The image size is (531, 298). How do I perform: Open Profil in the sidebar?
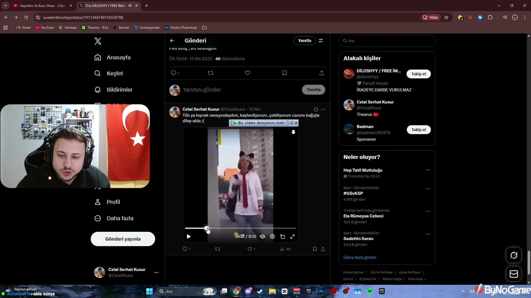click(107, 202)
